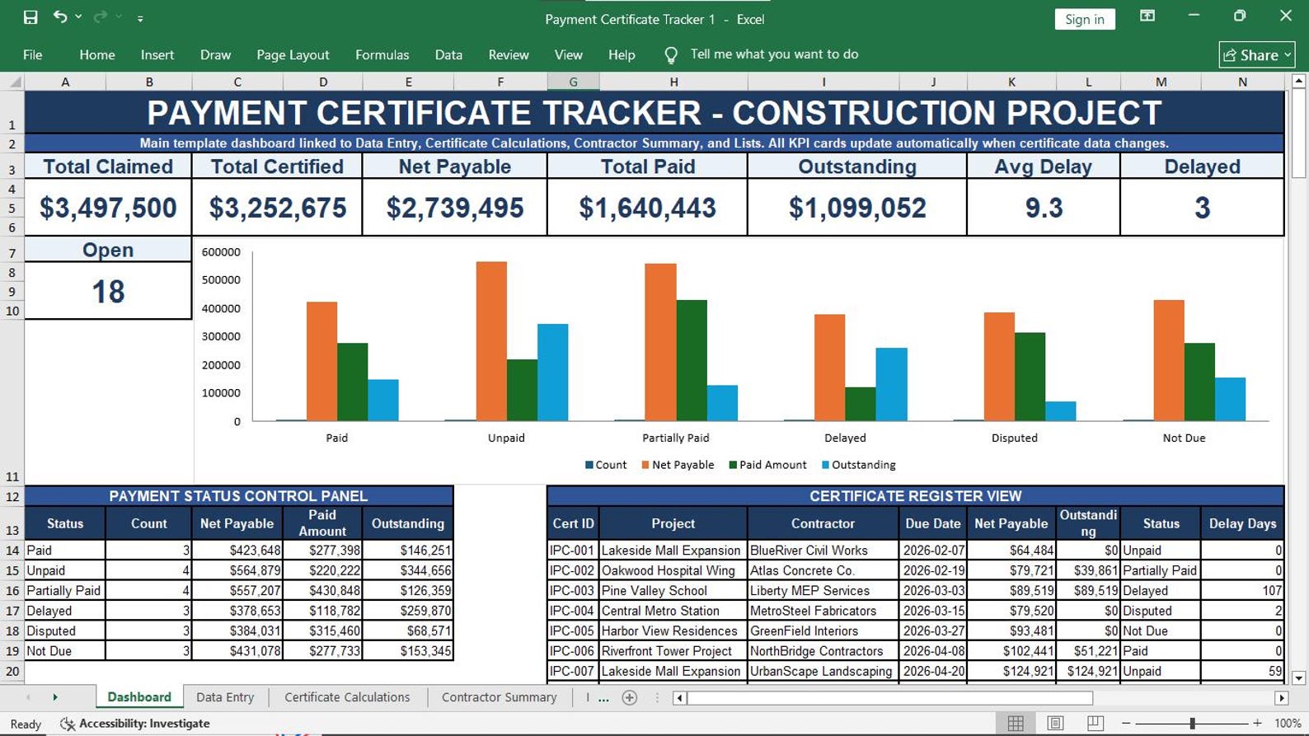Viewport: 1309px width, 736px height.
Task: Click the PAYMENT STATUS CONTROL PANEL header
Action: [238, 495]
